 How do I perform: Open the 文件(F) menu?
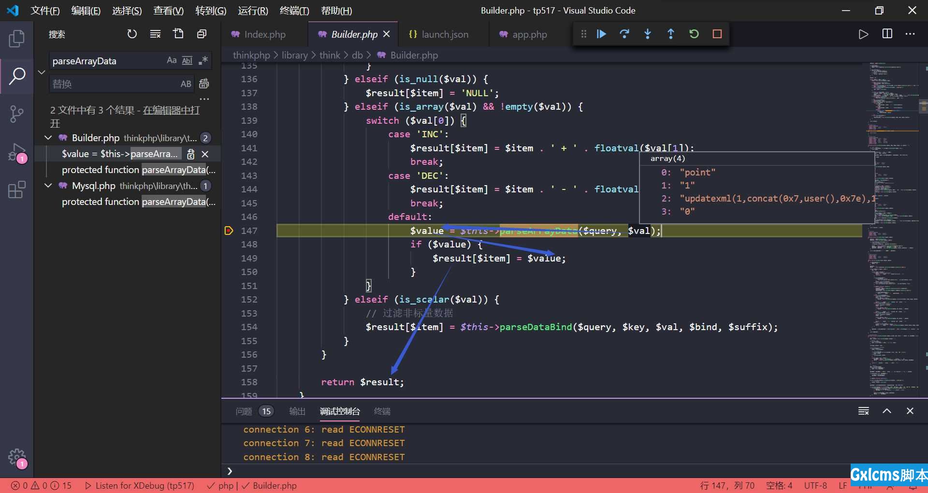[x=45, y=11]
